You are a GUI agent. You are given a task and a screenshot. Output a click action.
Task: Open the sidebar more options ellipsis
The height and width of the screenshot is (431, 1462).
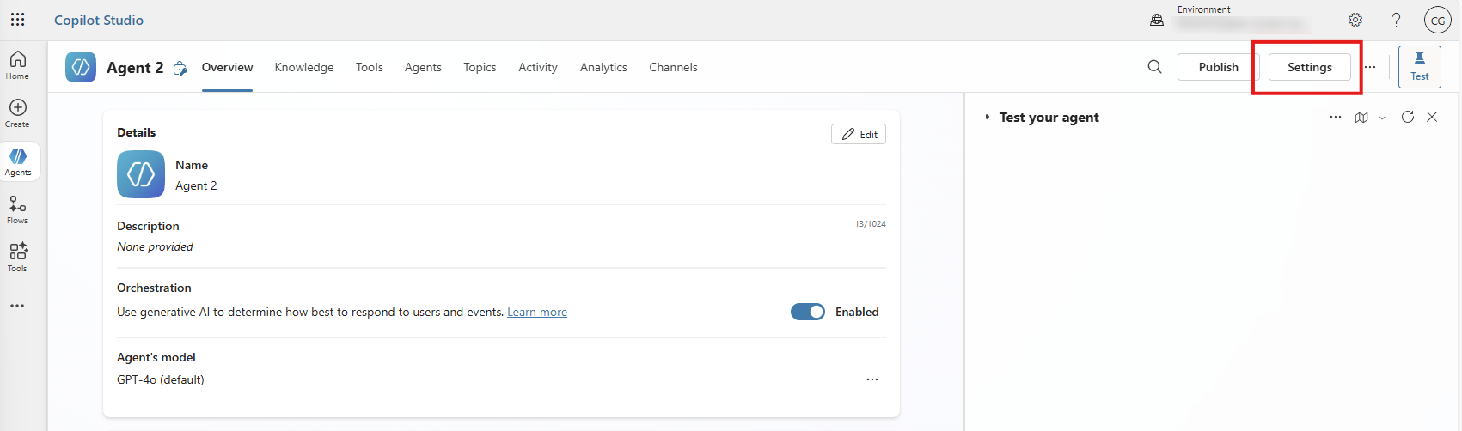tap(17, 306)
